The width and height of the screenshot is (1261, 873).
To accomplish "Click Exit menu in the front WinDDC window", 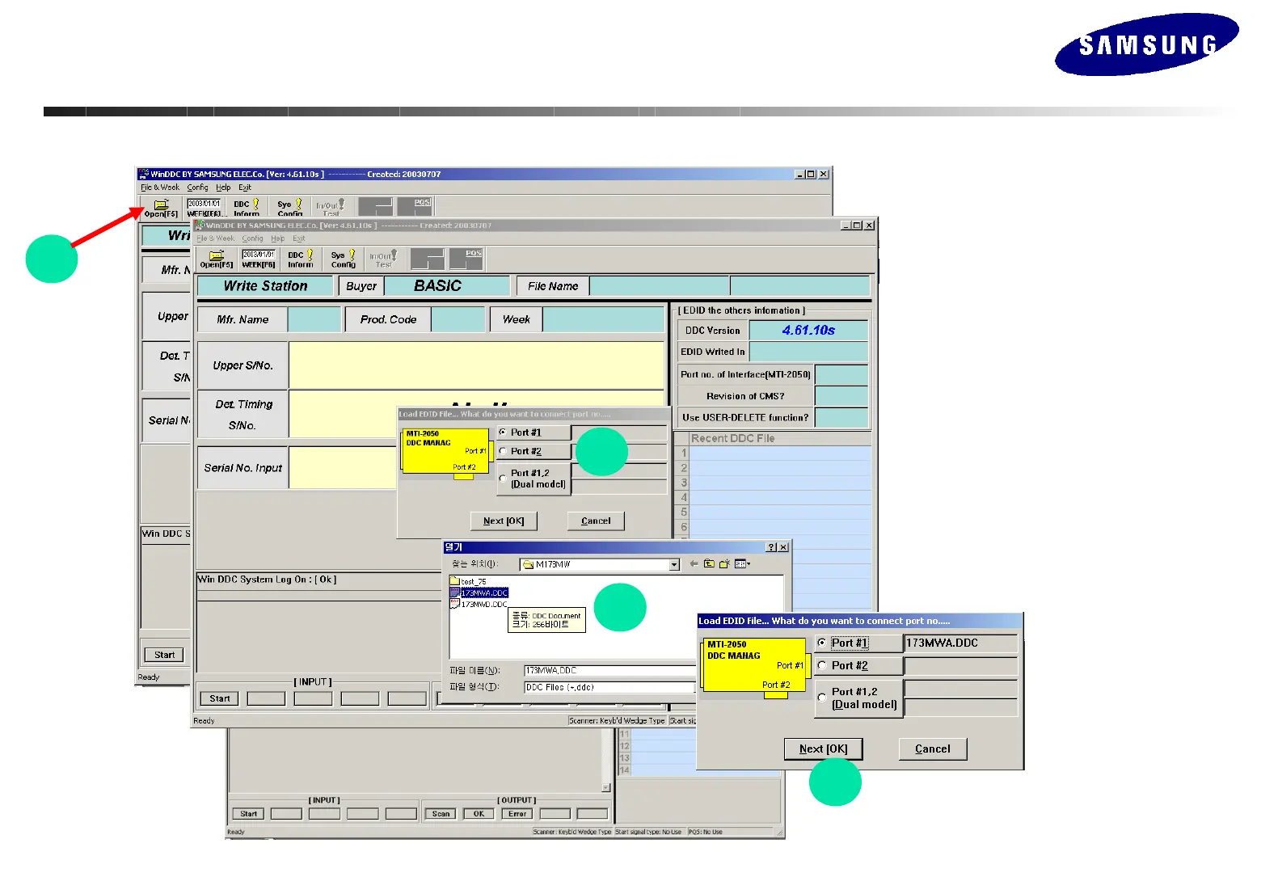I will tap(299, 238).
